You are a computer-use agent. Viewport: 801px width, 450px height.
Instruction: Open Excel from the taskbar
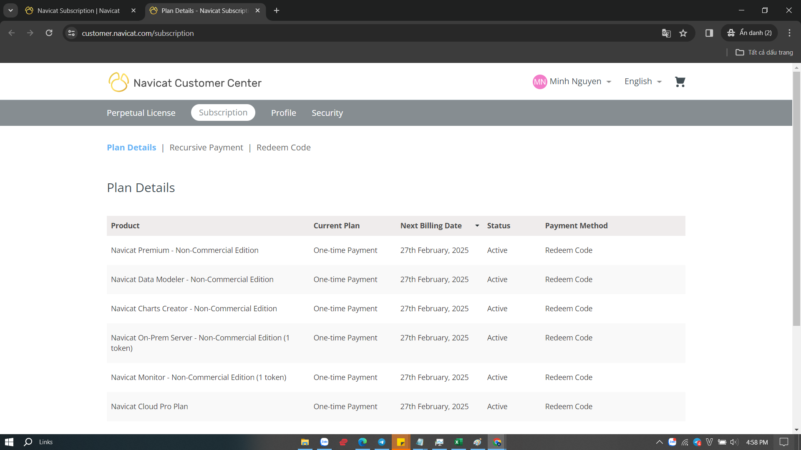coord(458,442)
